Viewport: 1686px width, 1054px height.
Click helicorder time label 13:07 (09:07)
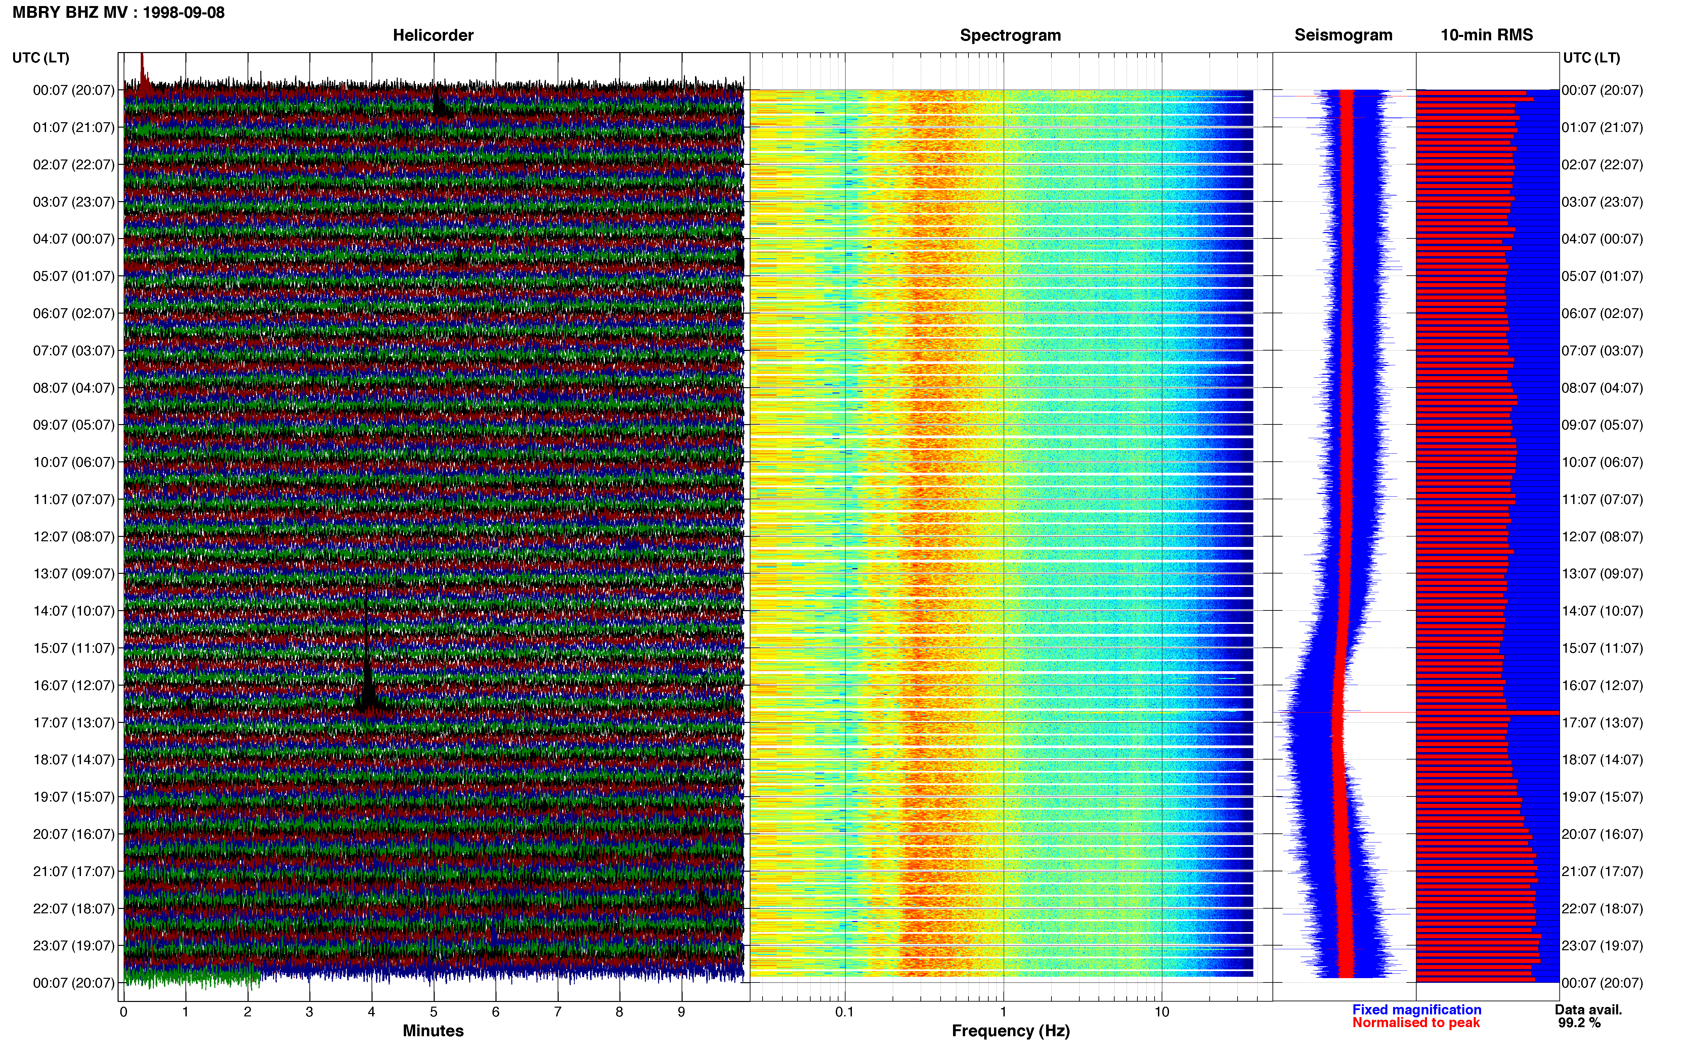[x=73, y=574]
